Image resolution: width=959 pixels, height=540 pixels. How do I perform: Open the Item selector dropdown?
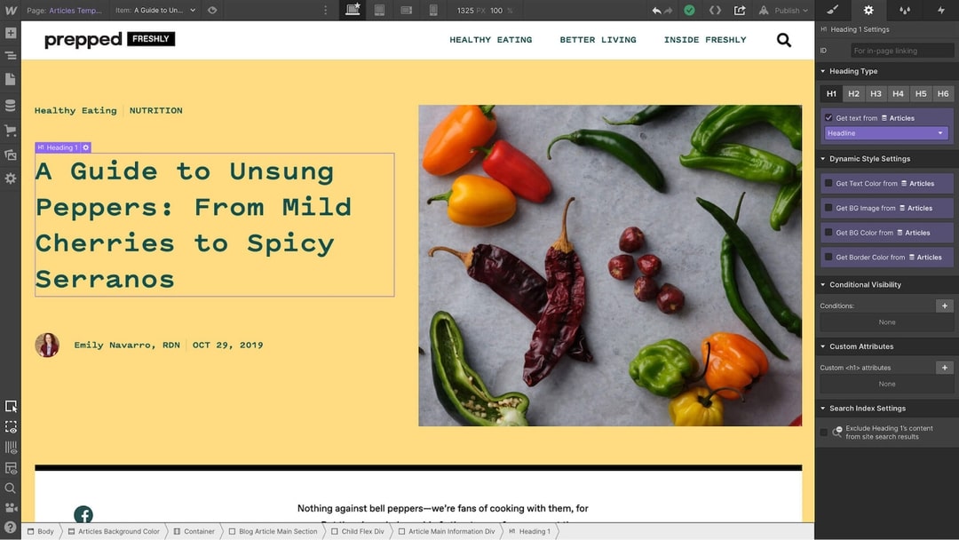[156, 11]
